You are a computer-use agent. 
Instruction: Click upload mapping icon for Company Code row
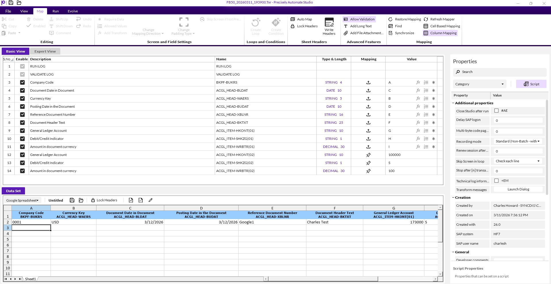(x=368, y=82)
